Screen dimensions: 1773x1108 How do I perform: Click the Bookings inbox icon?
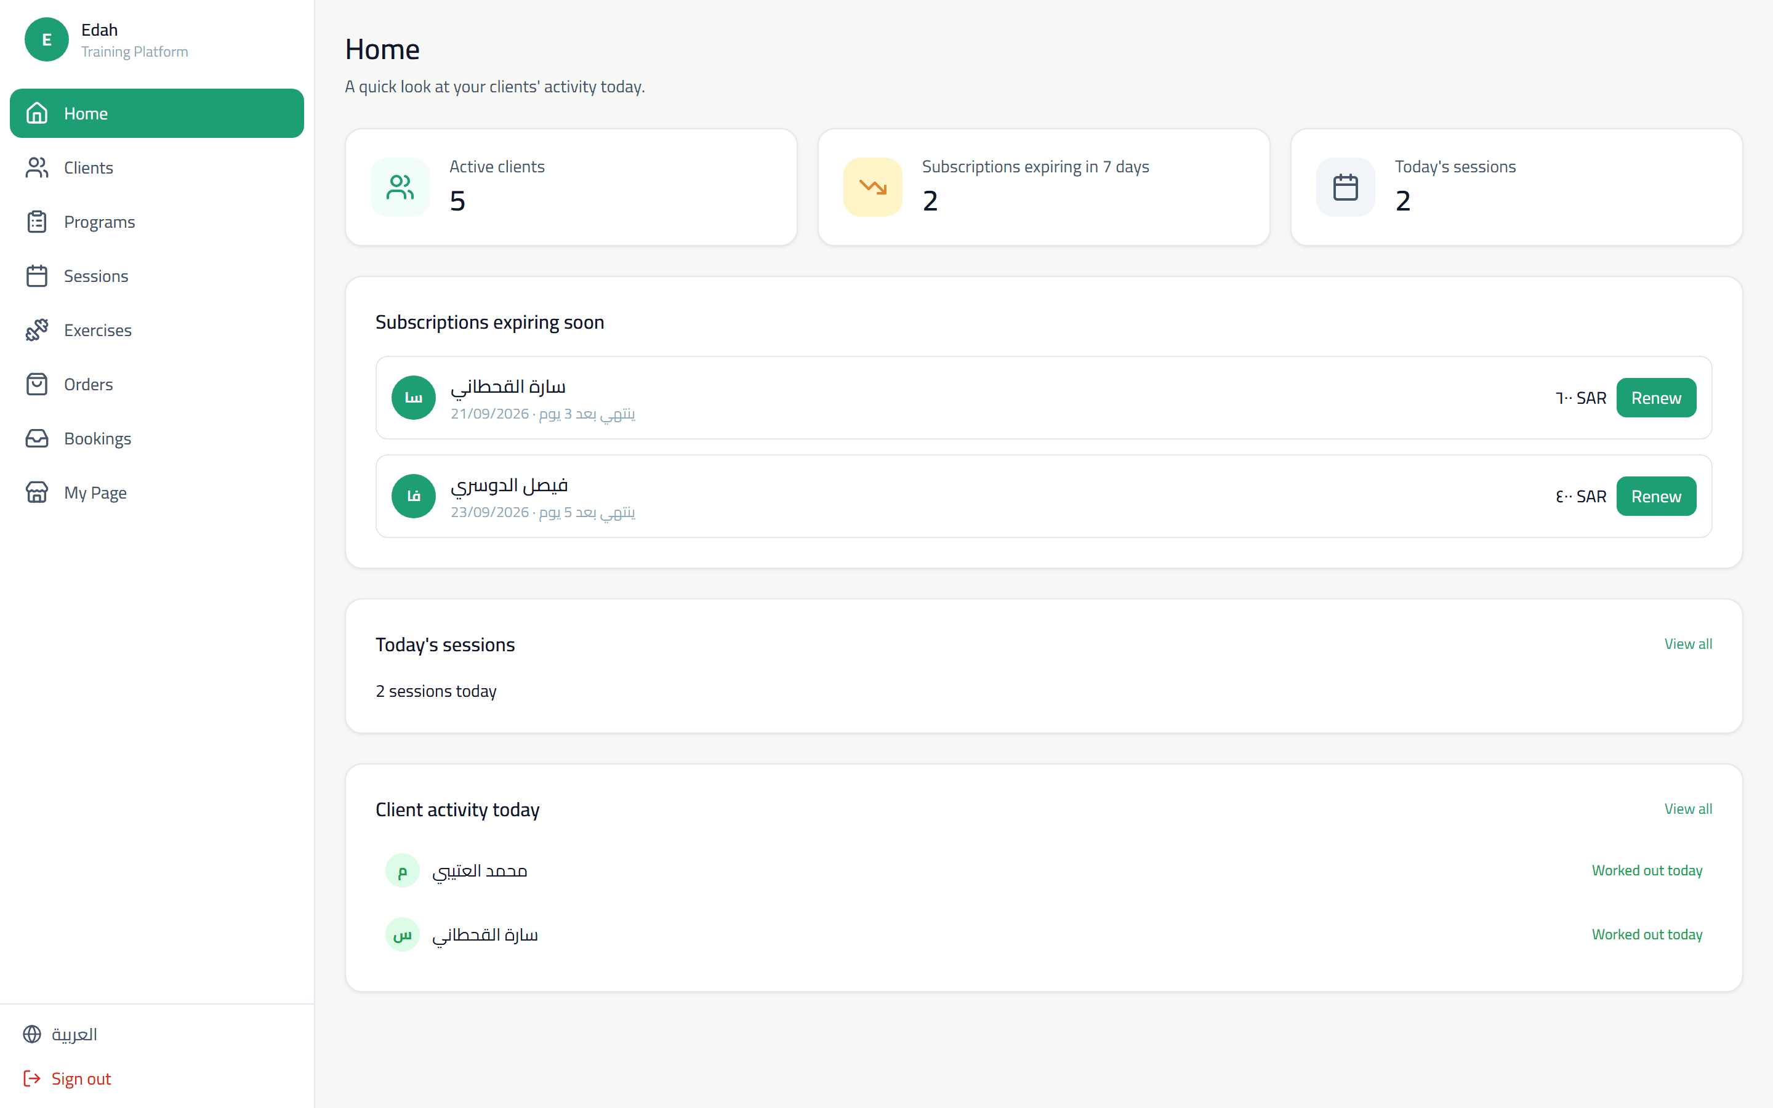coord(37,438)
